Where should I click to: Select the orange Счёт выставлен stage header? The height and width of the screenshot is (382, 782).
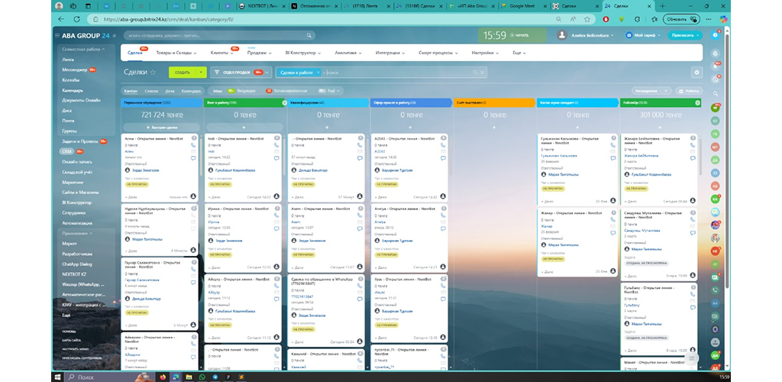coord(494,102)
